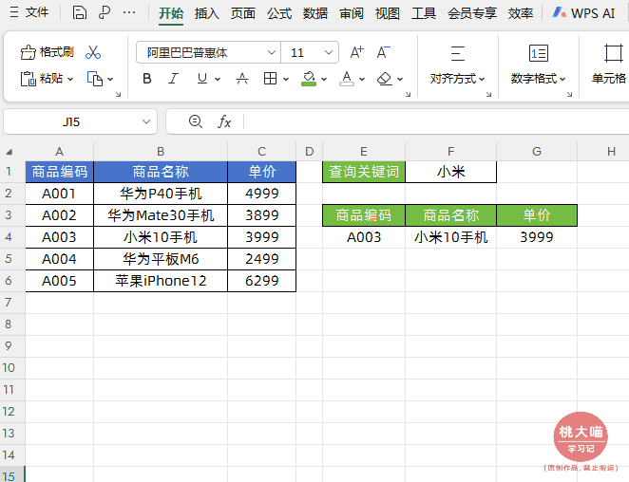Toggle italic formatting

(x=173, y=79)
